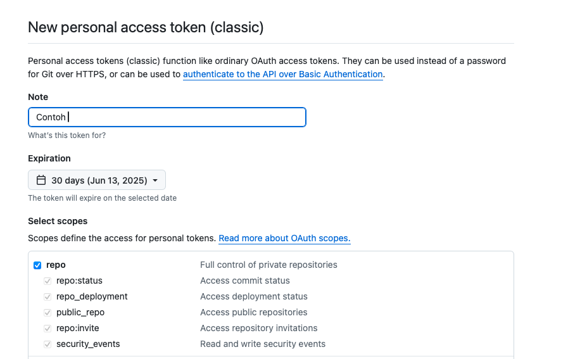Toggle the repo_deployment checkbox

(x=47, y=296)
